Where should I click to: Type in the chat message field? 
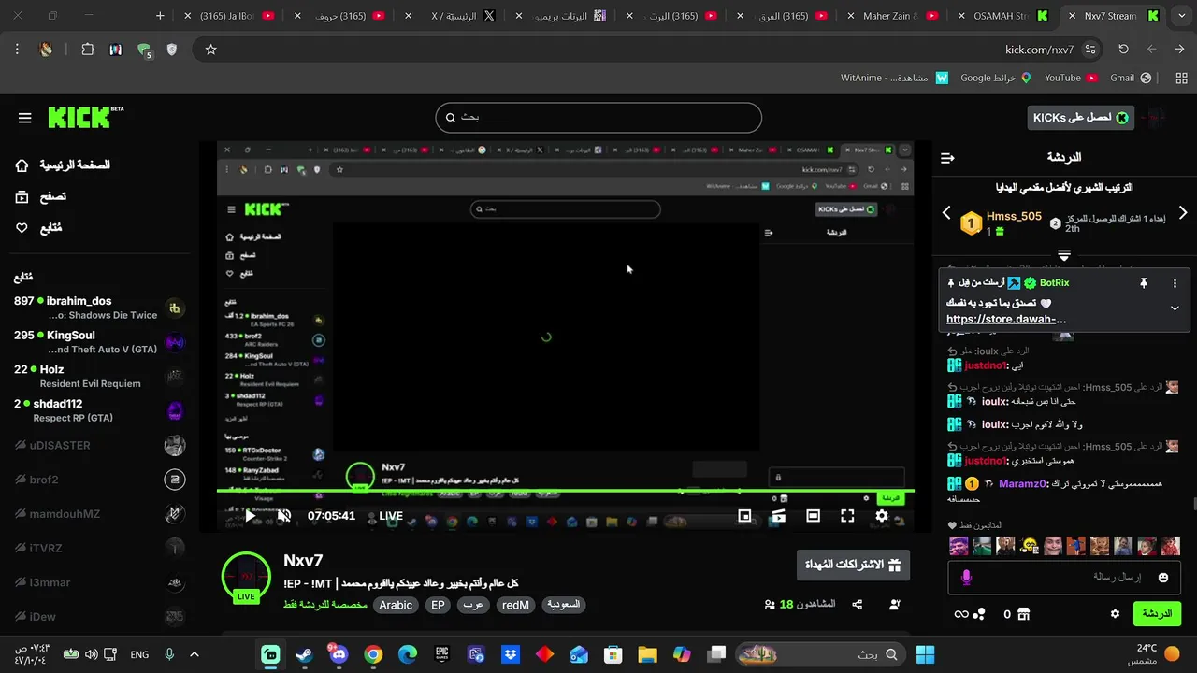coord(1064,578)
